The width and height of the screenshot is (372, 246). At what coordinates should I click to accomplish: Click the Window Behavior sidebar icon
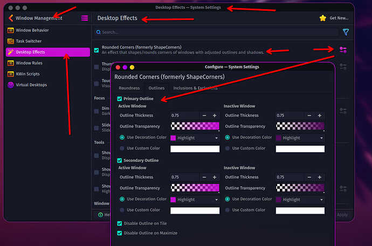pos(10,30)
